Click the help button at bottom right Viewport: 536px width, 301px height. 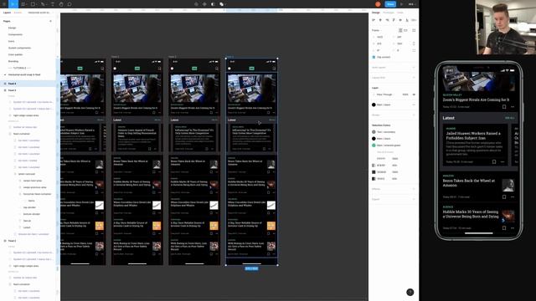pyautogui.click(x=410, y=292)
